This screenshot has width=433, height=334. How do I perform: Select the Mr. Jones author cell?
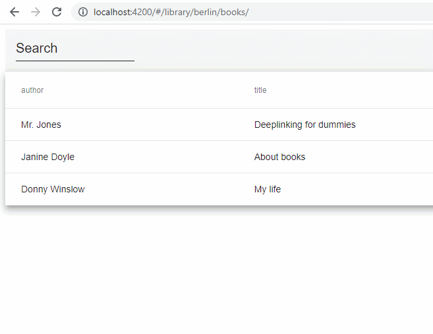click(x=41, y=125)
